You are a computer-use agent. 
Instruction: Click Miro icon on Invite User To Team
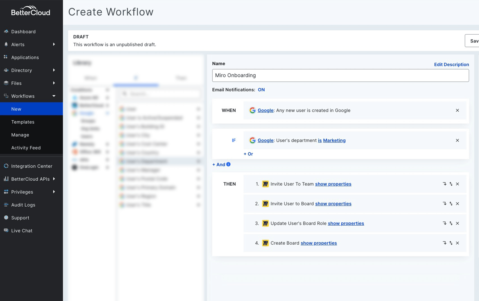(x=265, y=184)
